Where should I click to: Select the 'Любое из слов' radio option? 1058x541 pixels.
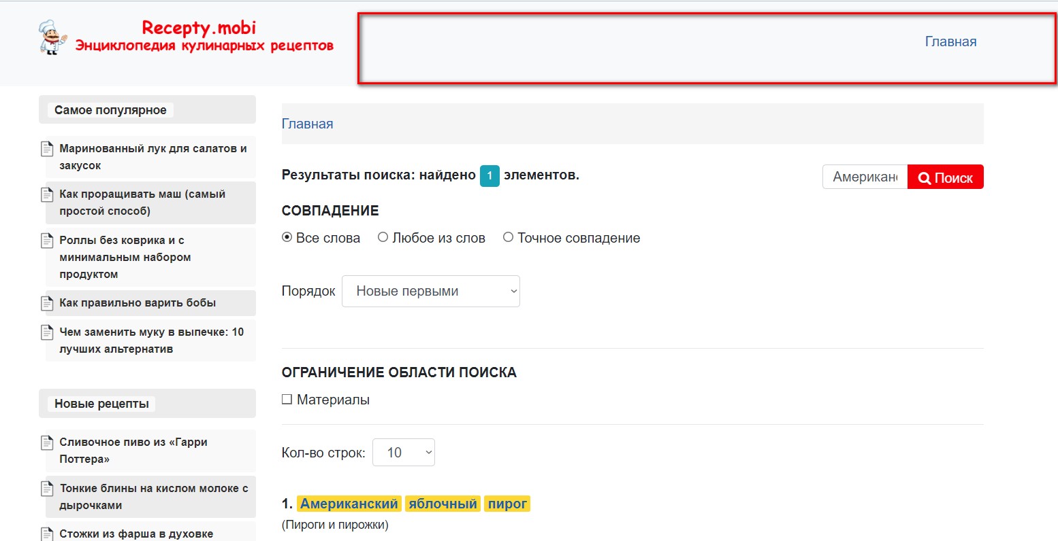click(x=383, y=237)
